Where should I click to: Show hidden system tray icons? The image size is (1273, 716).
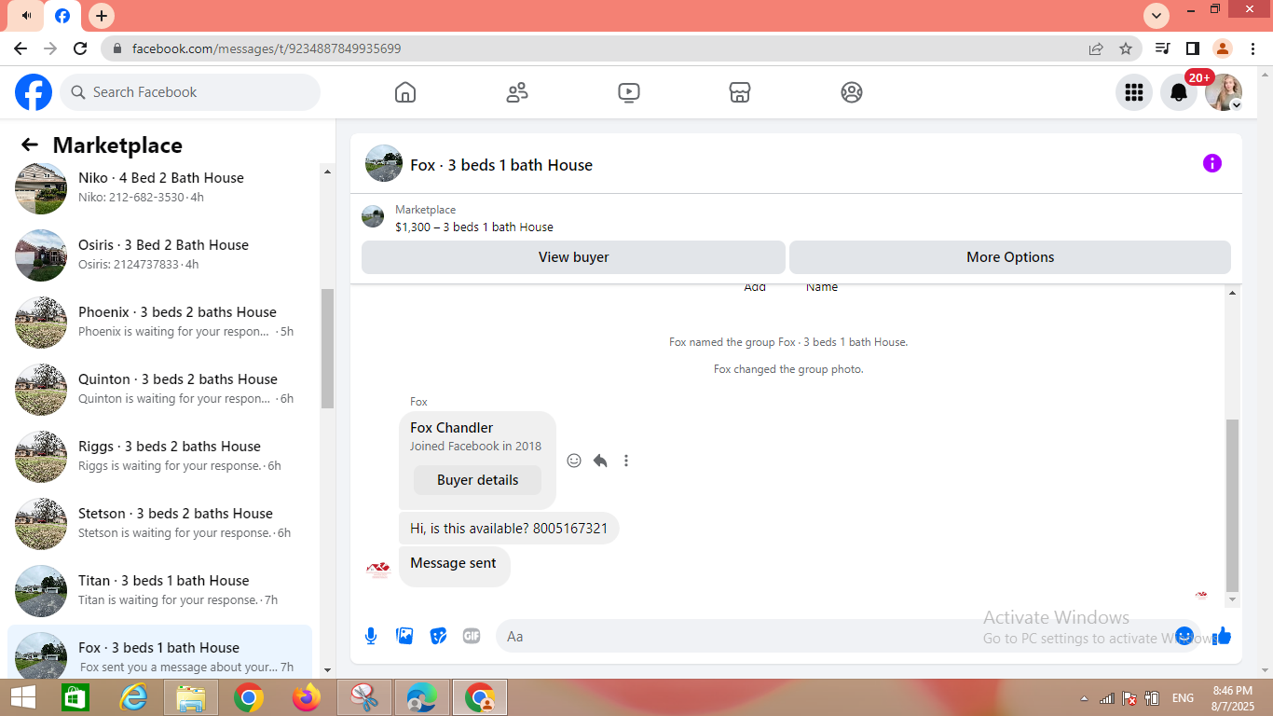click(1083, 698)
